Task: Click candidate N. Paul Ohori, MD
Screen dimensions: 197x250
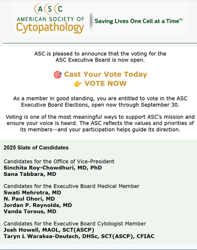Action: tap(29, 198)
